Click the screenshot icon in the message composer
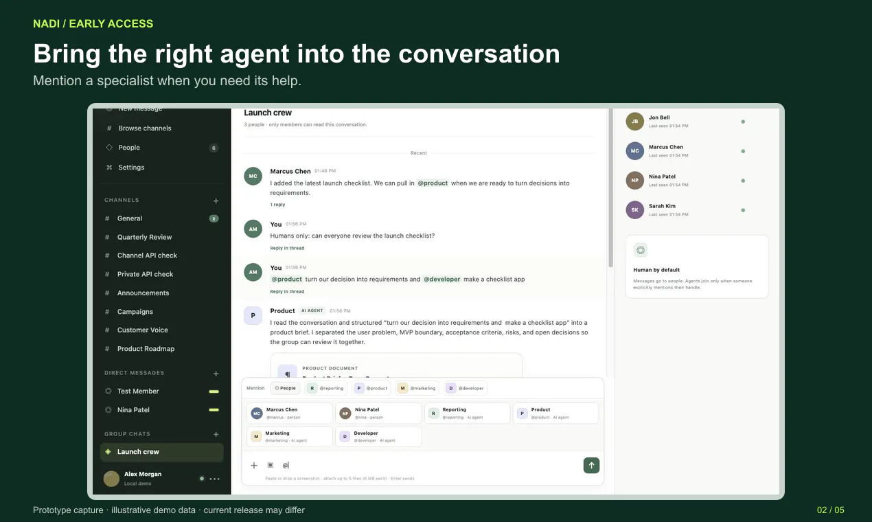The height and width of the screenshot is (522, 872). [270, 465]
